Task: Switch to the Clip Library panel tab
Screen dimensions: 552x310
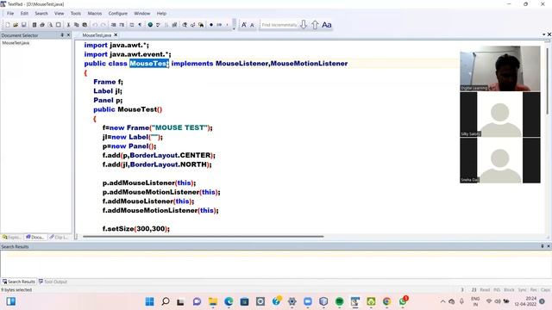Action: click(x=59, y=238)
